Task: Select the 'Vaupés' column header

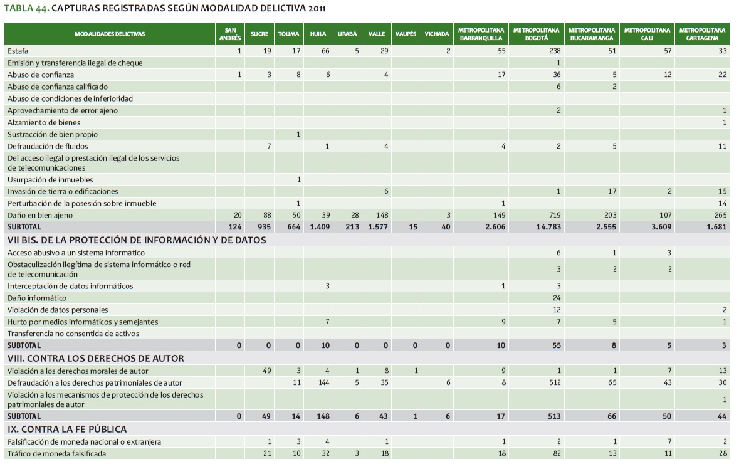Action: coord(406,34)
